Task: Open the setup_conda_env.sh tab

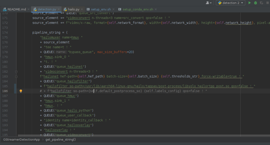Action: (x=138, y=10)
